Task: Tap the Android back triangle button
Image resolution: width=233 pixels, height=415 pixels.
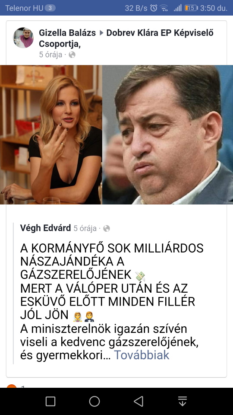Action: click(139, 401)
